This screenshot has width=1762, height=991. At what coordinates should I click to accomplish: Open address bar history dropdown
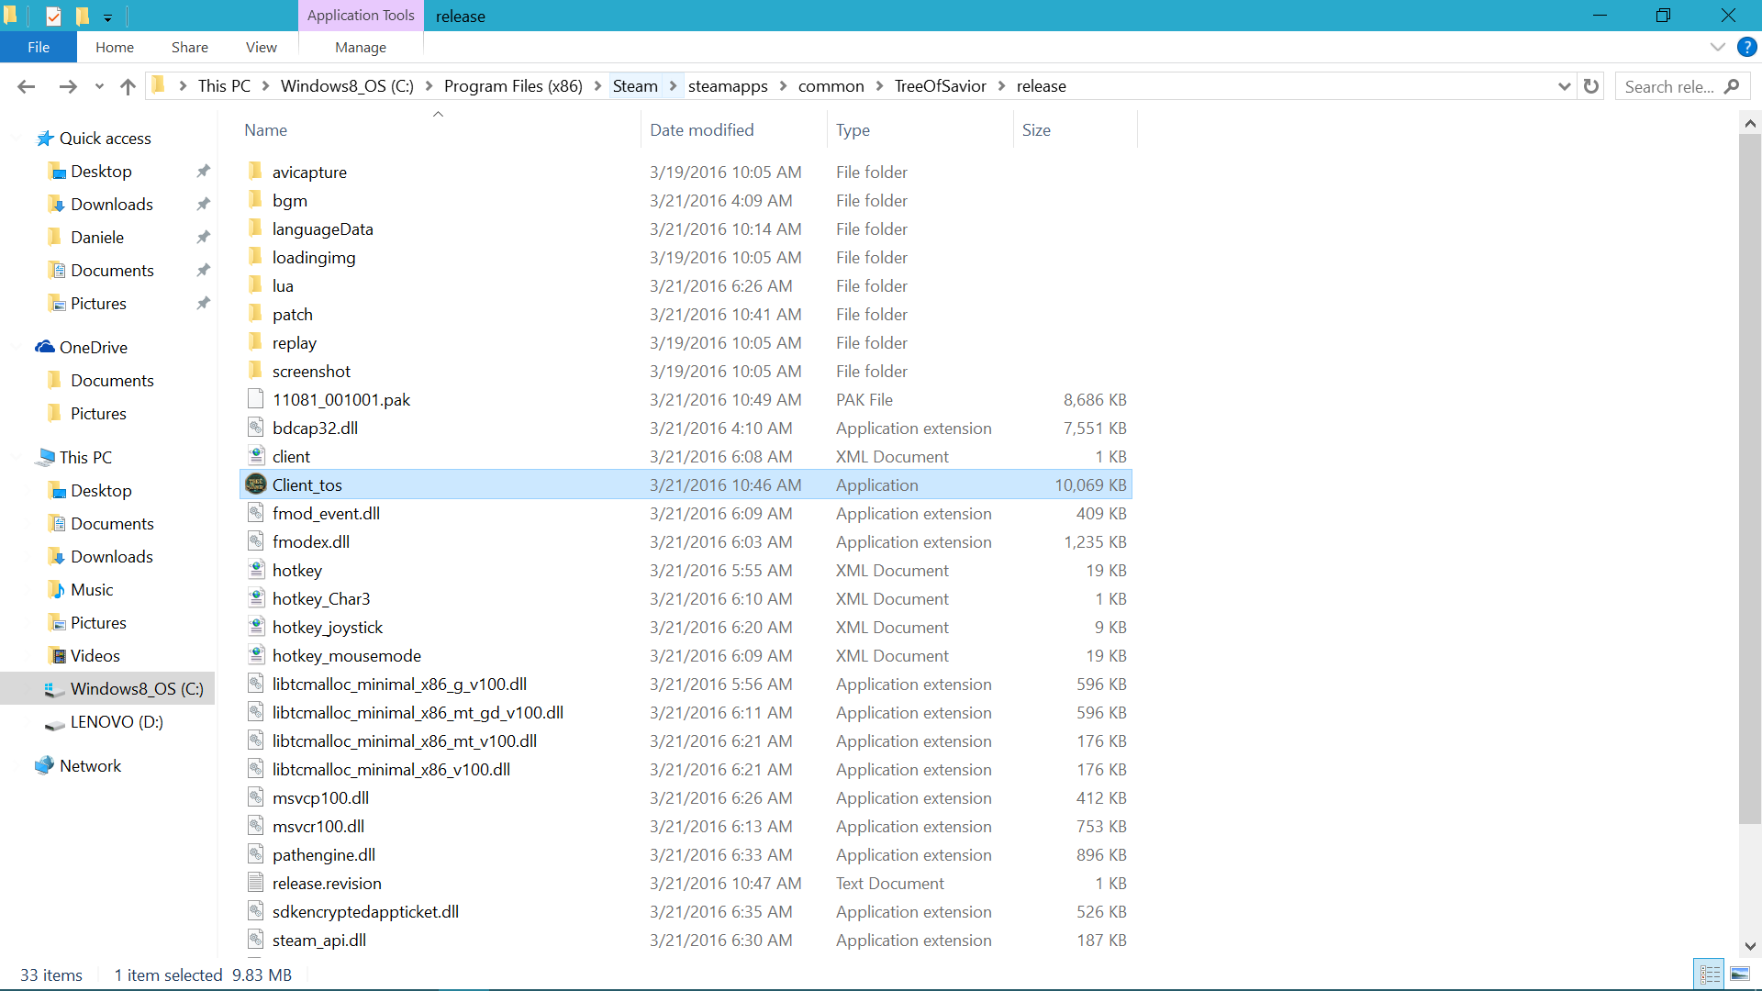[x=1564, y=86]
